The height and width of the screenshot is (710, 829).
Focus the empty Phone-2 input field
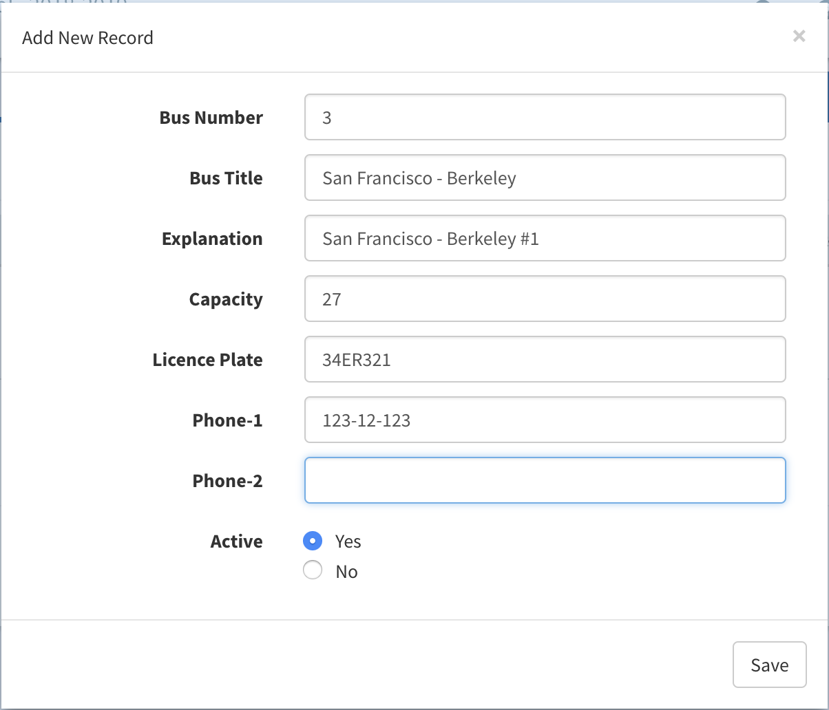(x=545, y=481)
